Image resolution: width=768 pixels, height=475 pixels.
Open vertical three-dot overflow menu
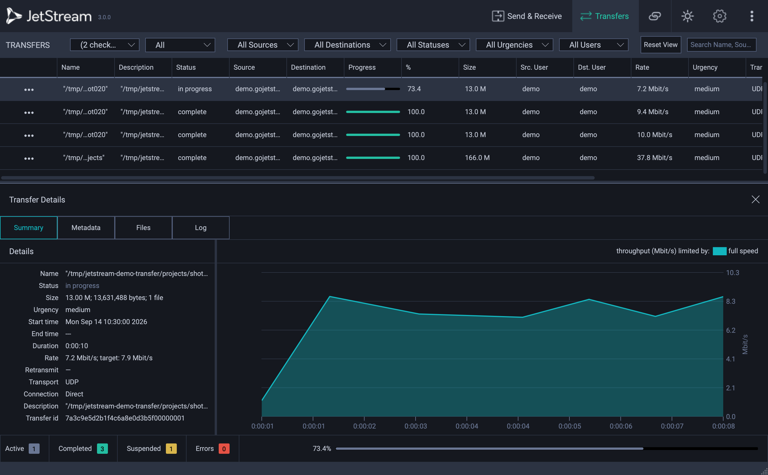(x=752, y=16)
